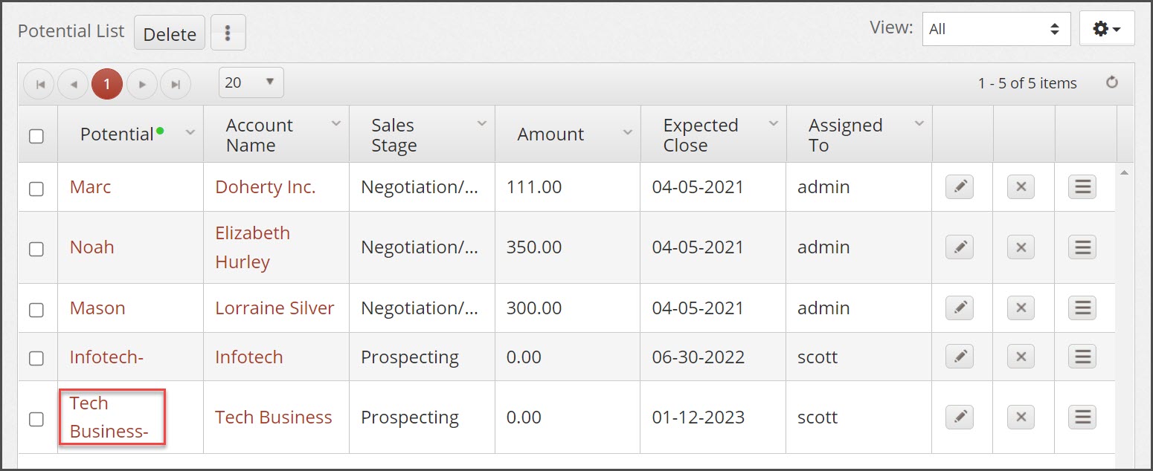Select the Infotech- row checkbox
Screen dimensions: 1153x471
coord(36,358)
